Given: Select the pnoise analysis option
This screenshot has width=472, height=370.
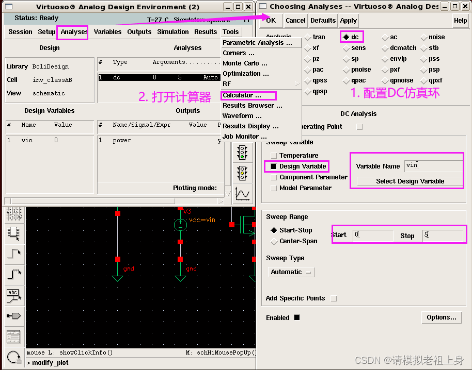Looking at the screenshot, I should coord(357,70).
